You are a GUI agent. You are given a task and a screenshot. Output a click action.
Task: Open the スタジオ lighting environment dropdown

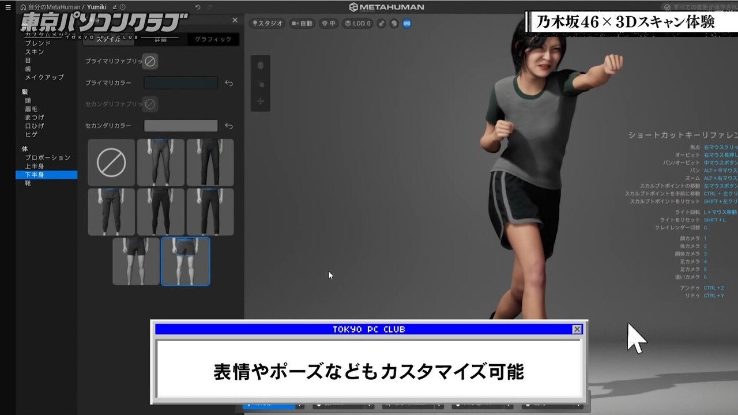pos(268,24)
